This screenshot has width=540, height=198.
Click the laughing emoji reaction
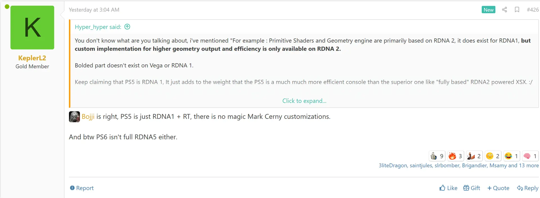coord(512,156)
